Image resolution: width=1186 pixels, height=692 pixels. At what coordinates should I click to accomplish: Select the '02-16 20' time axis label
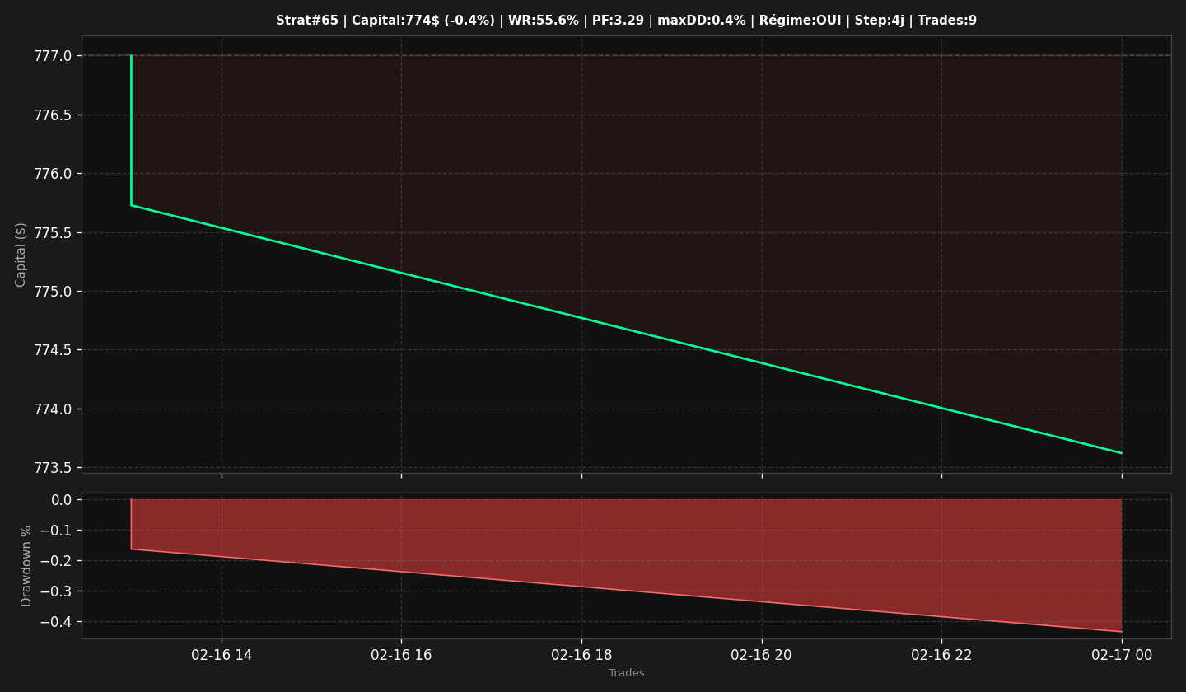pyautogui.click(x=762, y=655)
